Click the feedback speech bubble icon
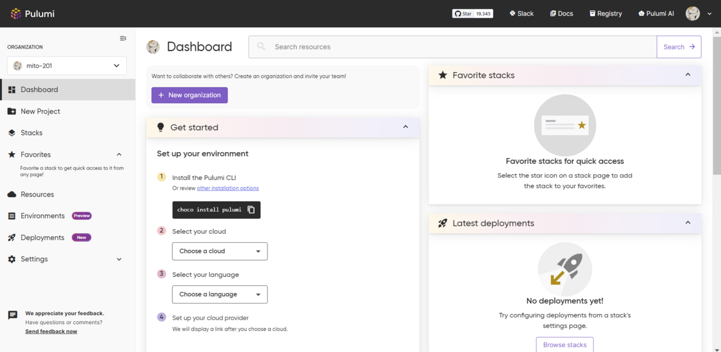 13,315
